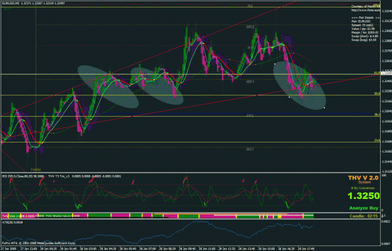Click the 'Today' vertical line label

tap(36, 169)
